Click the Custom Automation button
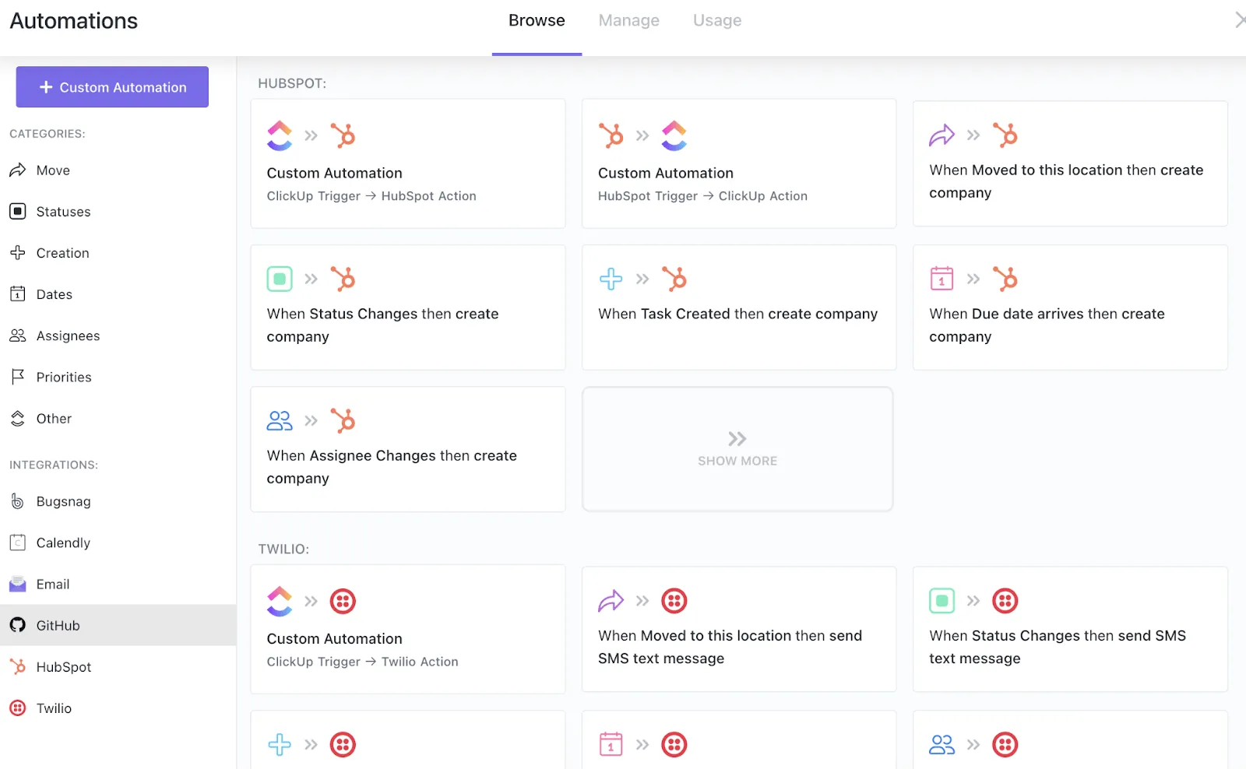1246x769 pixels. 112,87
